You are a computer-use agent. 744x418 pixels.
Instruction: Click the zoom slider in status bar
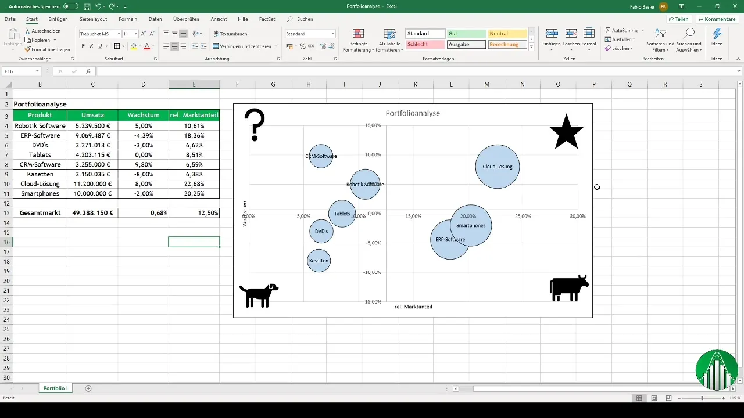(x=702, y=398)
